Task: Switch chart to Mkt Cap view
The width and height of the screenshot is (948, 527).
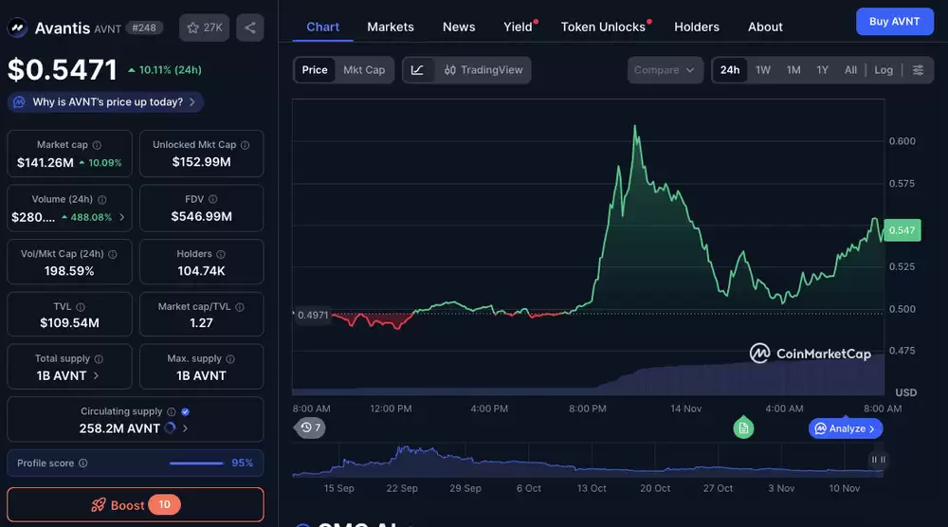Action: click(364, 70)
